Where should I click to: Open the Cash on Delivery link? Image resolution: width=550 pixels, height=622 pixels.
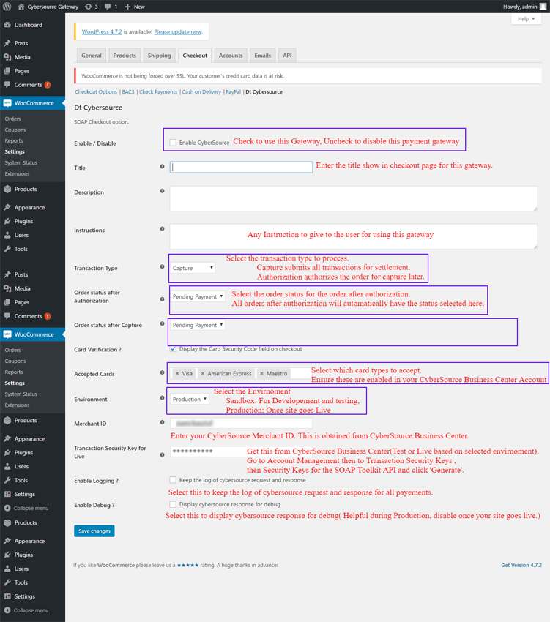(201, 91)
